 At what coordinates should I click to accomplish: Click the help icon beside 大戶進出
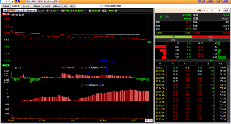62,68
